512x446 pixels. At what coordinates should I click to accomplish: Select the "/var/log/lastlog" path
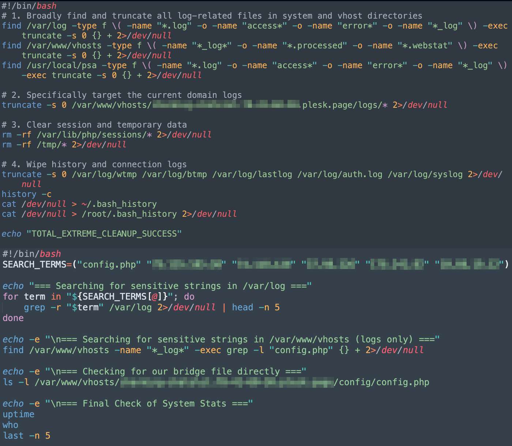pyautogui.click(x=252, y=174)
